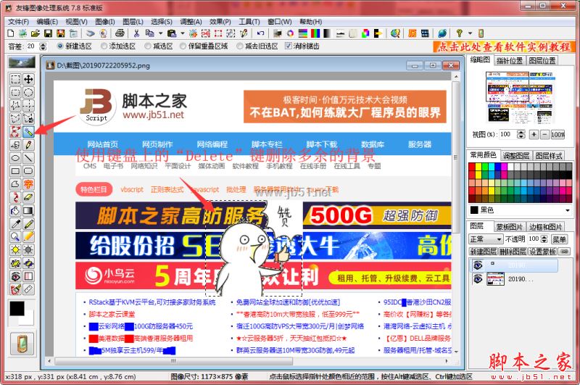The image size is (580, 385).
Task: Hide the bottom thumbnail layer via eye icon
Action: point(478,278)
